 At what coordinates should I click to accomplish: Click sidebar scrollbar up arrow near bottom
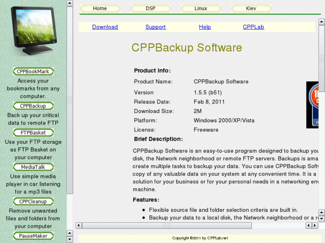point(70,233)
